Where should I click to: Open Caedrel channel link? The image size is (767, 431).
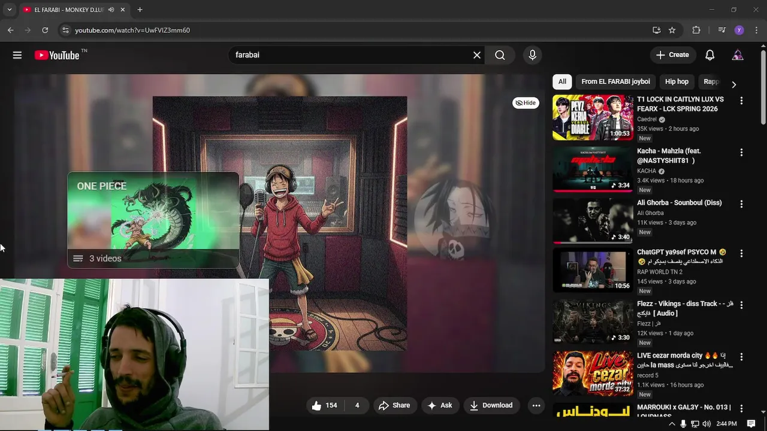[647, 119]
